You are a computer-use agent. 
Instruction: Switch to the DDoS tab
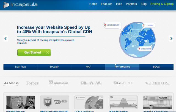tap(156, 67)
